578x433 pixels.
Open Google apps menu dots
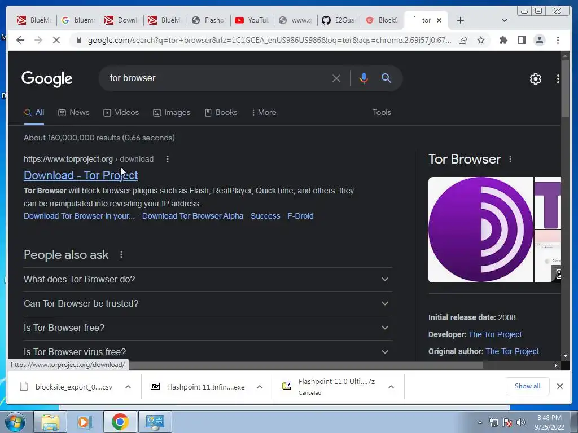pos(558,79)
